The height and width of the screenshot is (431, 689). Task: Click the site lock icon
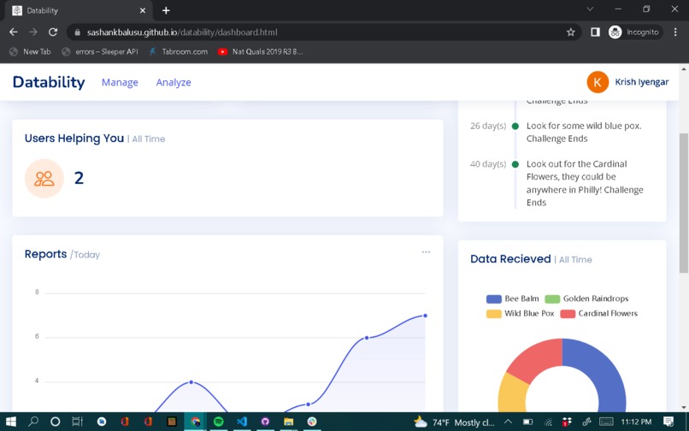coord(78,32)
